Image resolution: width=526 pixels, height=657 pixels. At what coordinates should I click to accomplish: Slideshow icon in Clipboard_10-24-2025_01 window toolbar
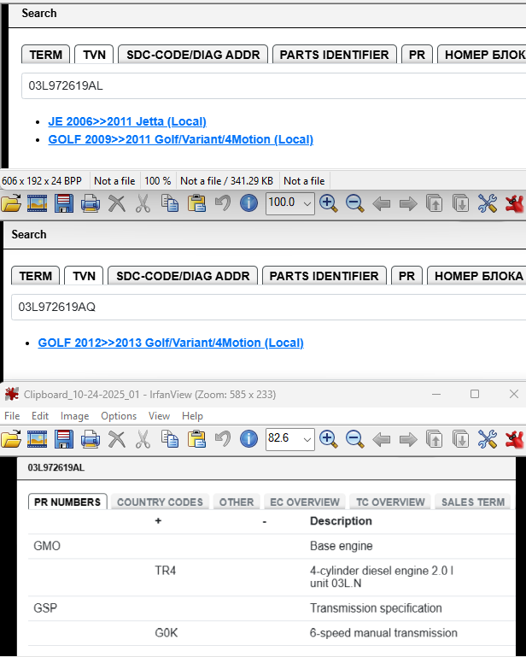click(37, 439)
